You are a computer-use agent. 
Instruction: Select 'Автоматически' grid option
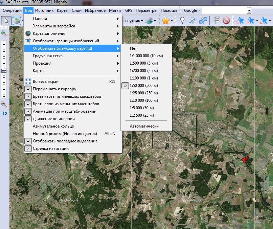[144, 126]
